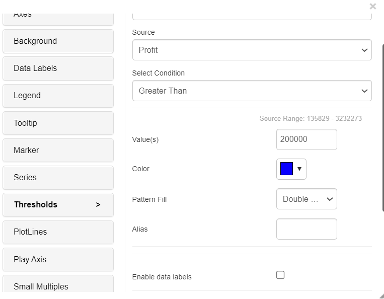
Task: Select the Tooltip tab
Action: click(58, 123)
